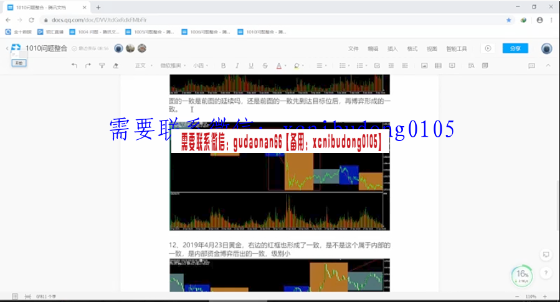Clear formatting with the eraser icon
Image resolution: width=560 pixels, height=302 pixels.
pyautogui.click(x=116, y=65)
